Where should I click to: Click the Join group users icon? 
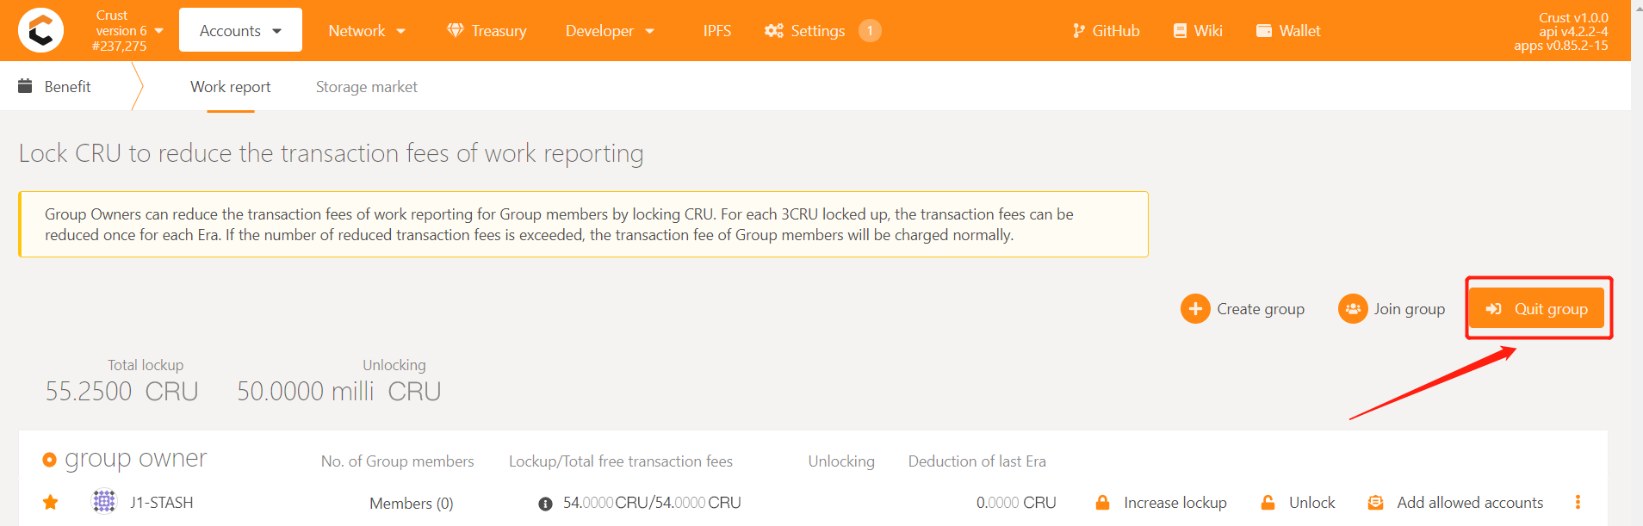[x=1353, y=308]
